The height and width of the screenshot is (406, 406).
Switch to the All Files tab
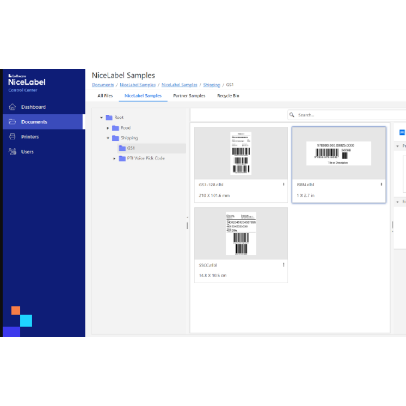(x=105, y=96)
